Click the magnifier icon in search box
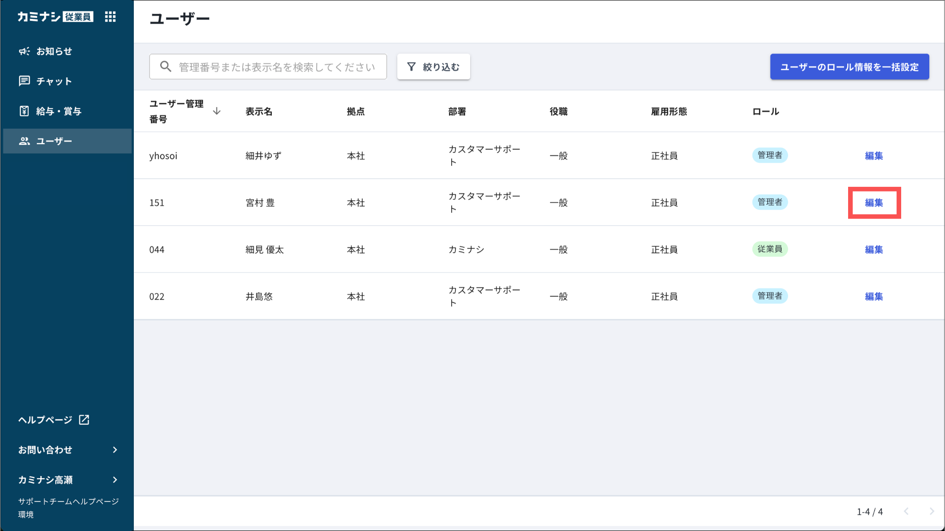 pyautogui.click(x=166, y=67)
